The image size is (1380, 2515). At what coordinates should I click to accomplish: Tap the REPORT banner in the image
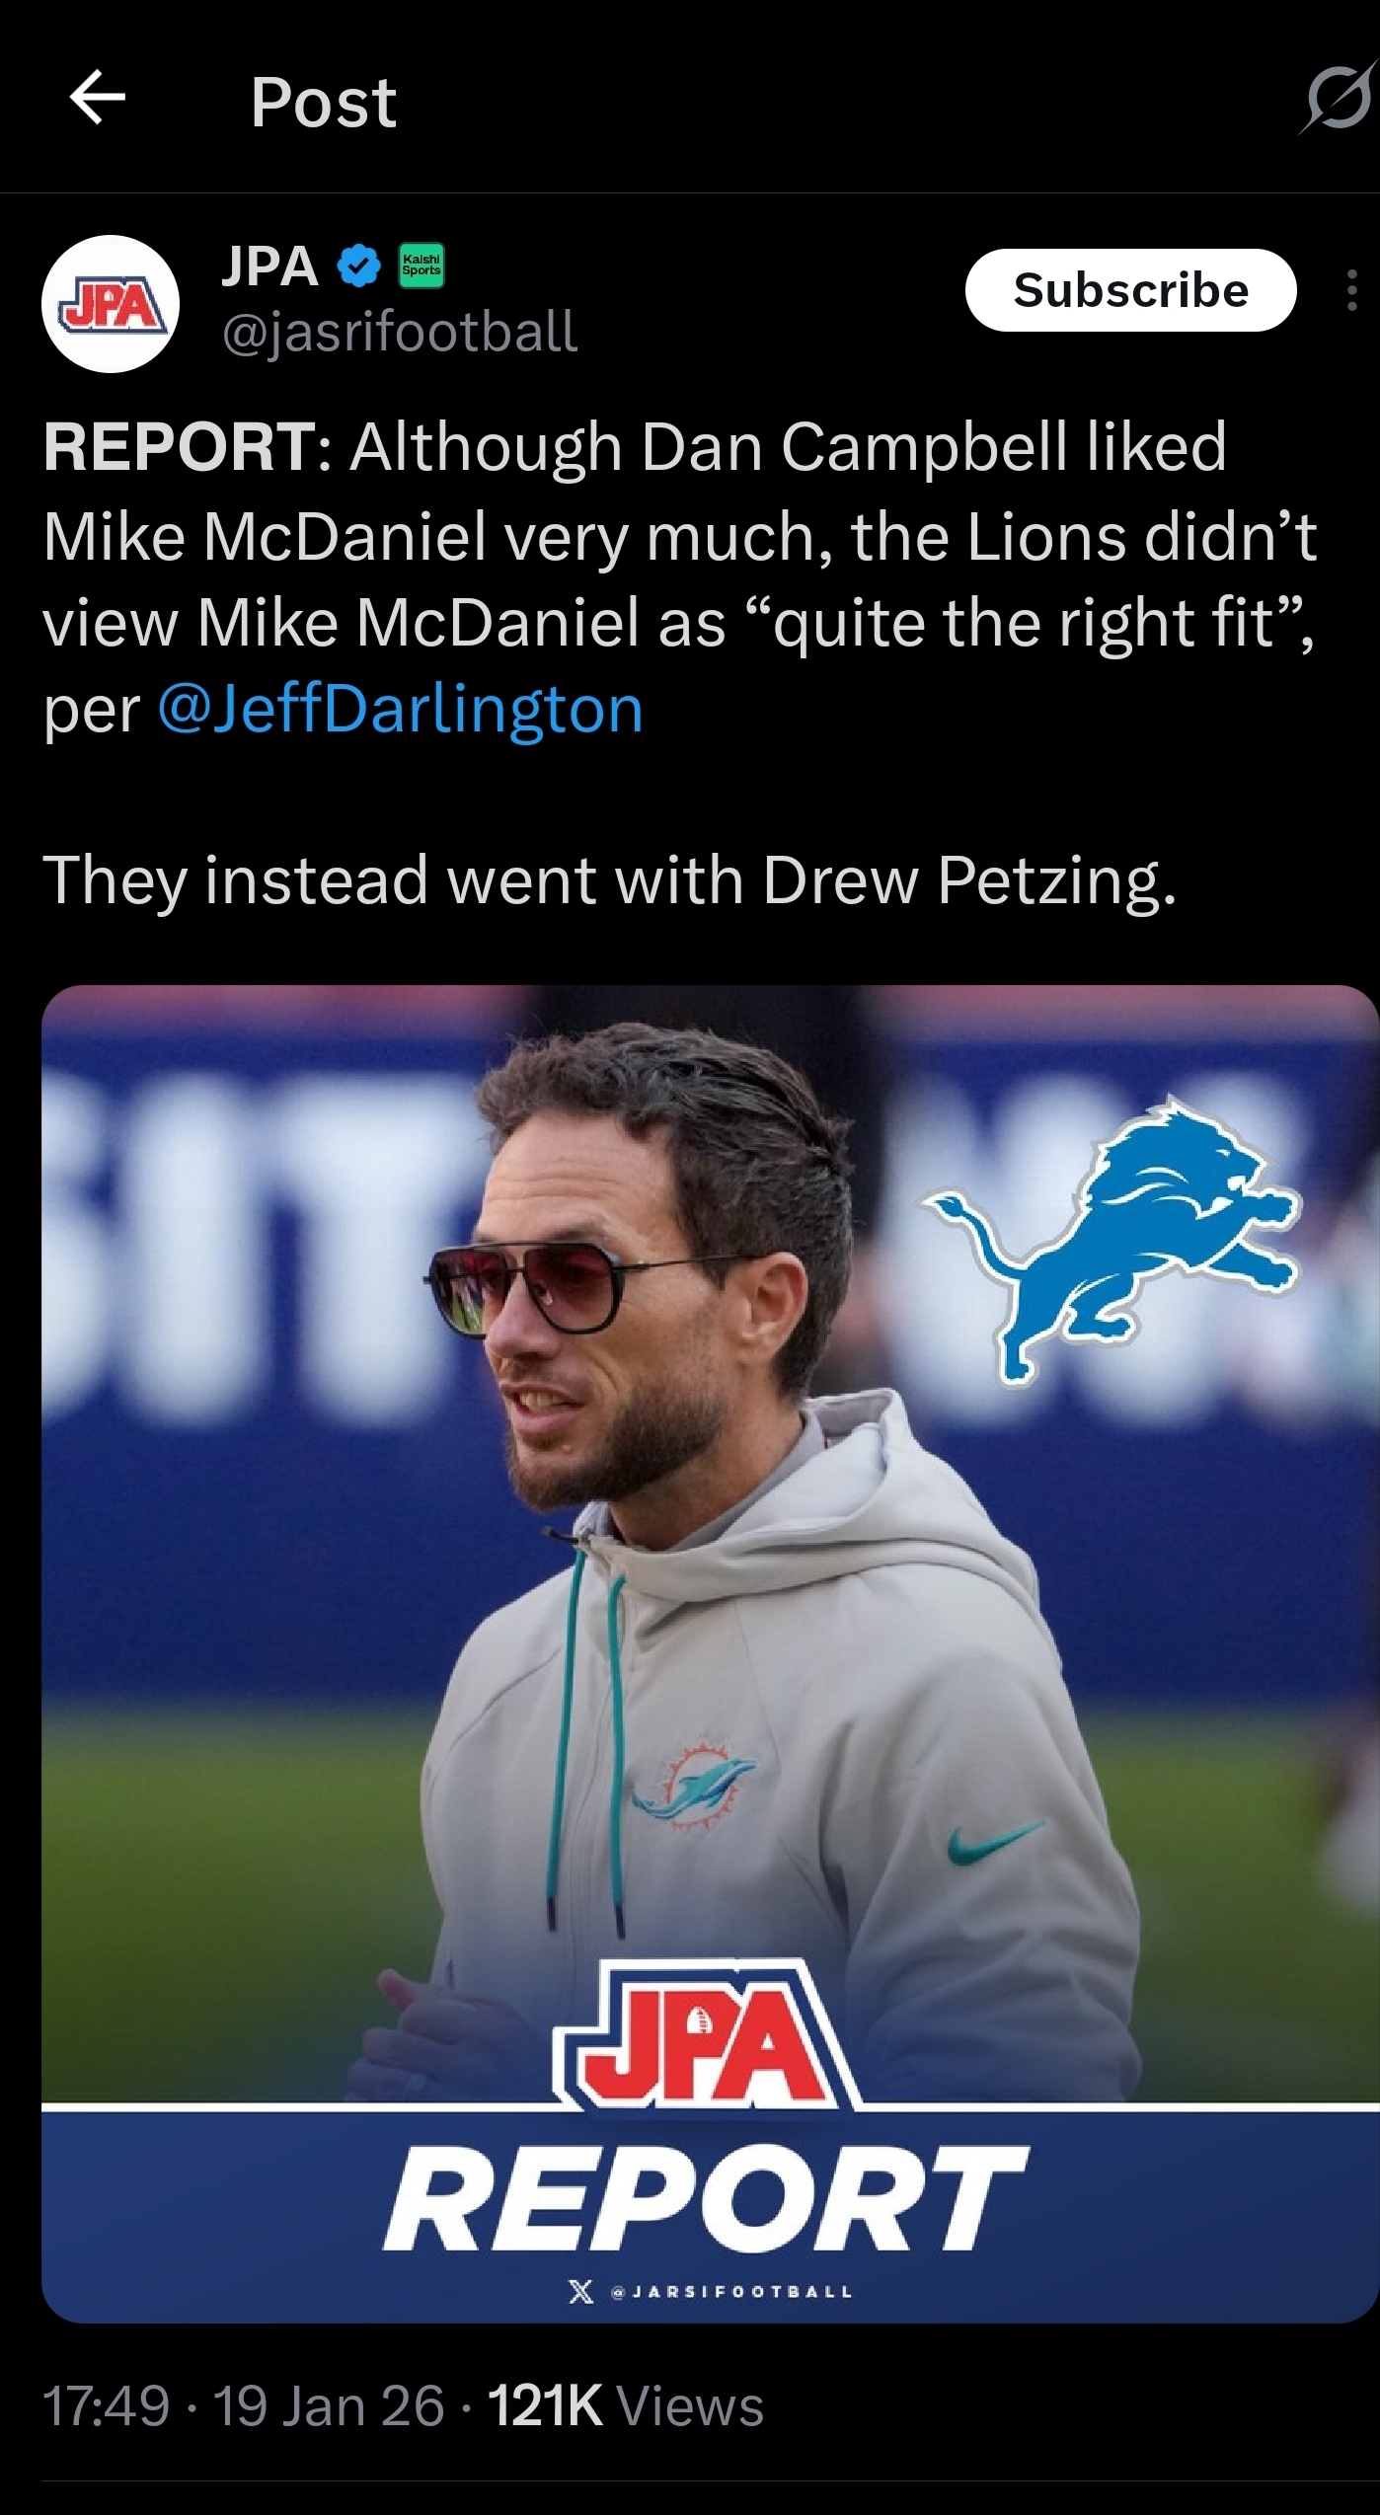[705, 2197]
